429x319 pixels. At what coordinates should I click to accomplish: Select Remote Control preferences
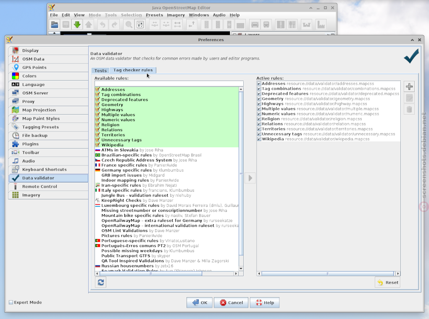click(49, 186)
